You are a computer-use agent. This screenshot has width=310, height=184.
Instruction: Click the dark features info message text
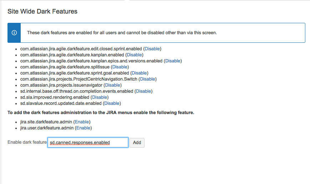click(x=122, y=33)
